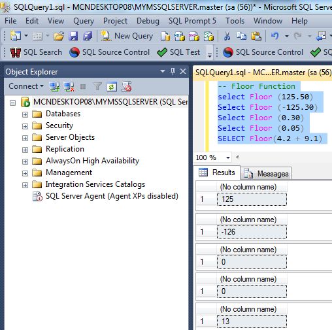This screenshot has height=330, width=332.
Task: Expand Integration Services Catalogs folder
Action: point(25,185)
